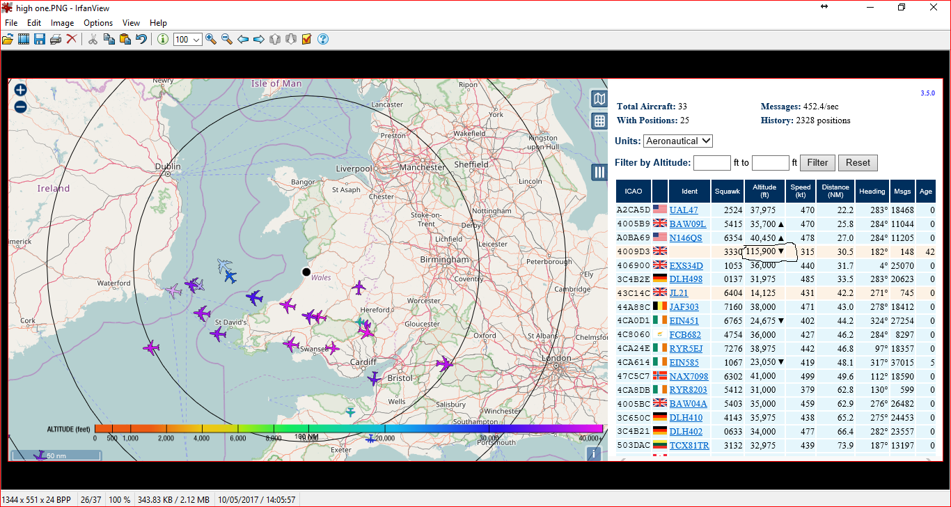Click the first altitude filter input field
951x507 pixels.
(x=712, y=163)
